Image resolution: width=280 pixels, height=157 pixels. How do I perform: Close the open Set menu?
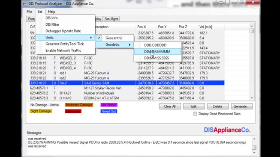(40, 12)
